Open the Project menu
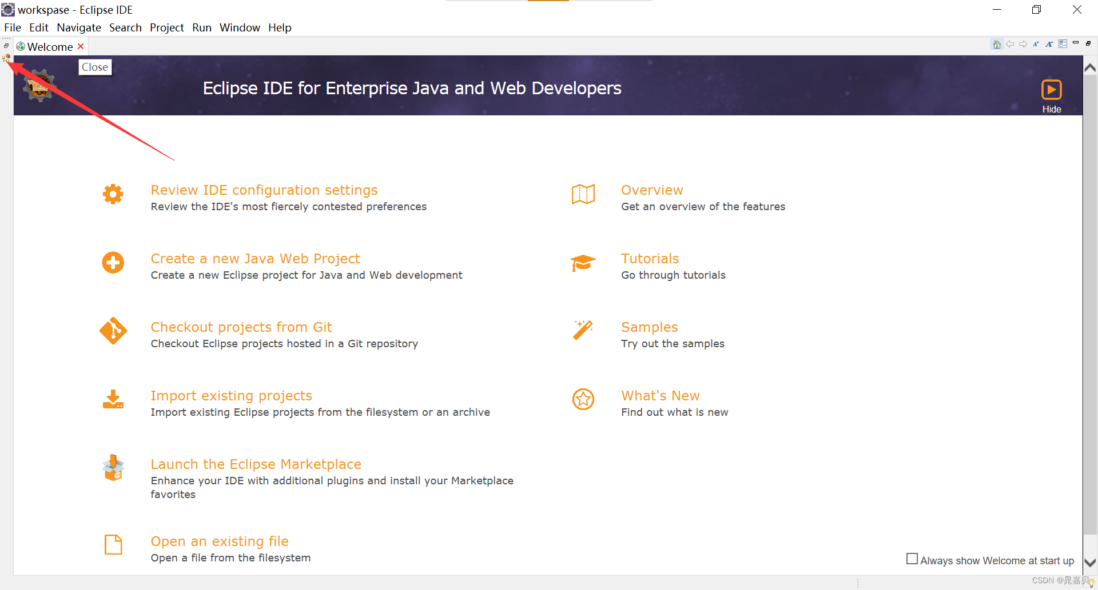 (x=167, y=27)
